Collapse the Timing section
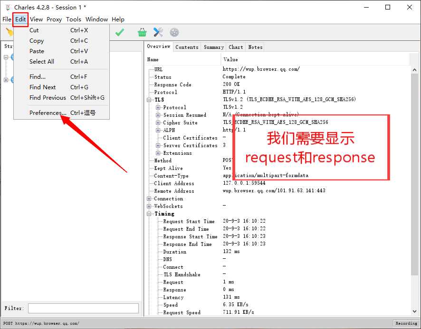The width and height of the screenshot is (421, 329). click(x=149, y=214)
